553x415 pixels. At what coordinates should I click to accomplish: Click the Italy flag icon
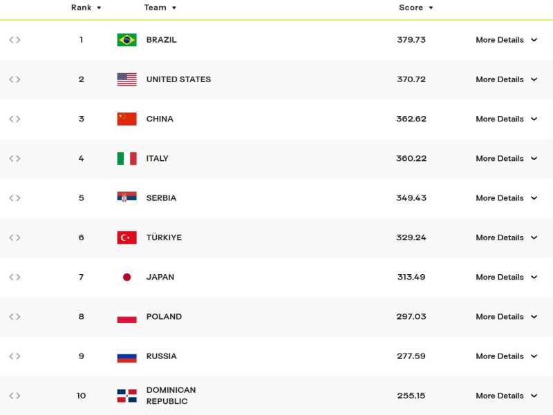pos(126,158)
